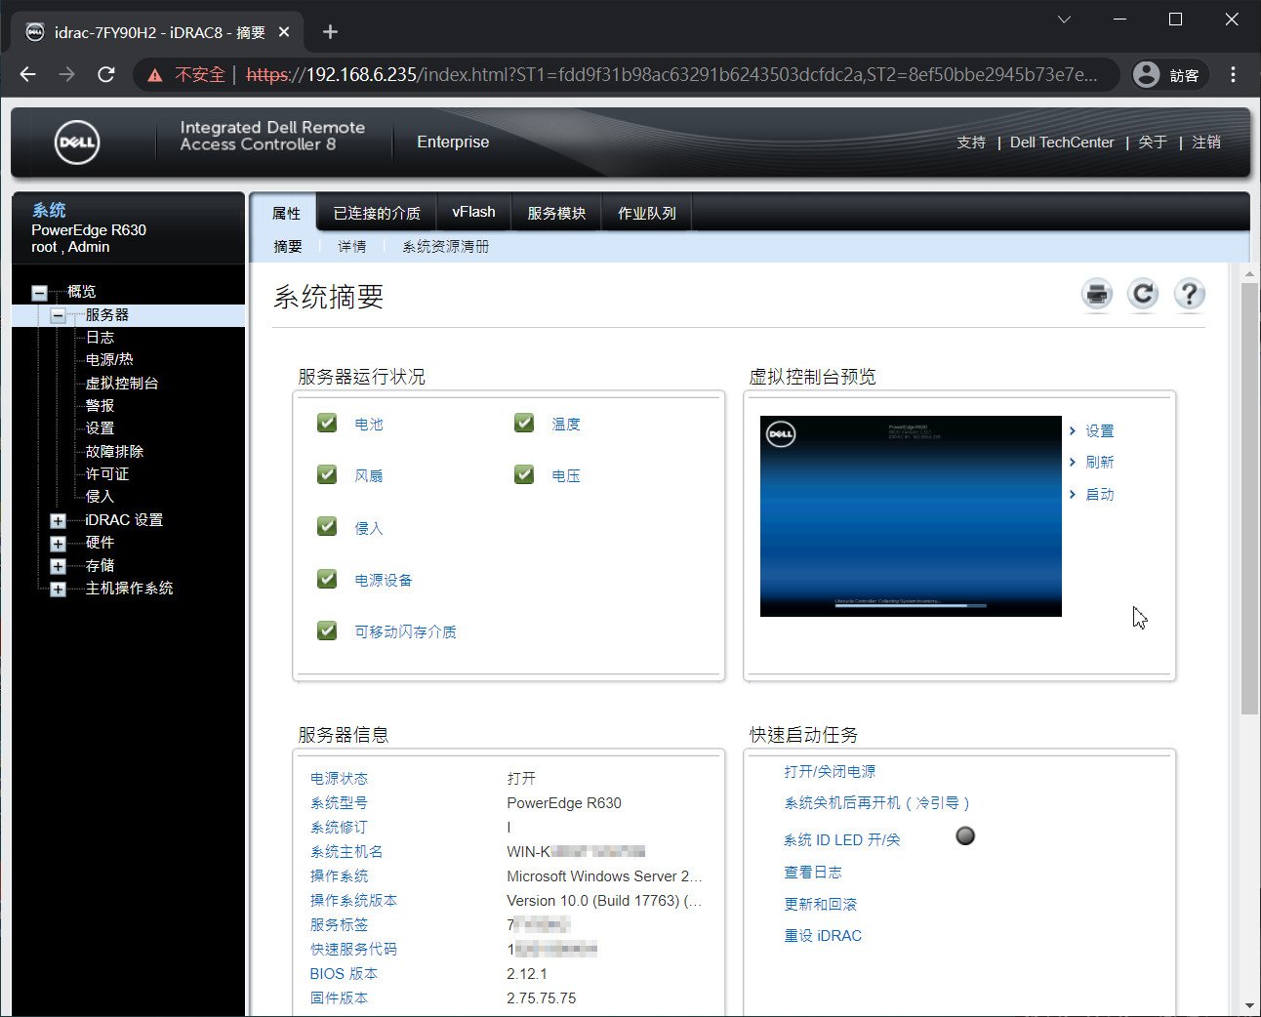
Task: Click the 更新和回滚 quick task
Action: coord(820,905)
